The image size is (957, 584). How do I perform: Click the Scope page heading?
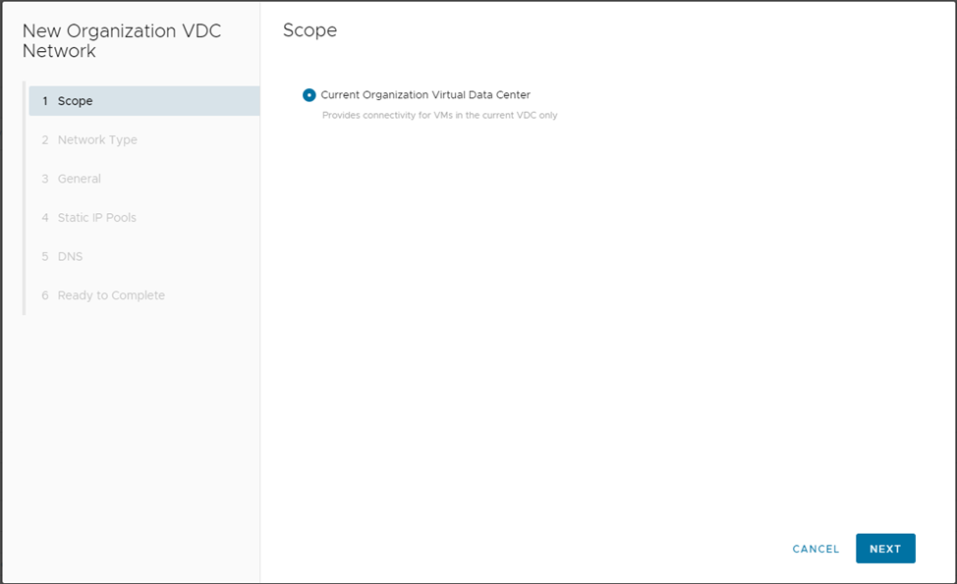click(310, 30)
